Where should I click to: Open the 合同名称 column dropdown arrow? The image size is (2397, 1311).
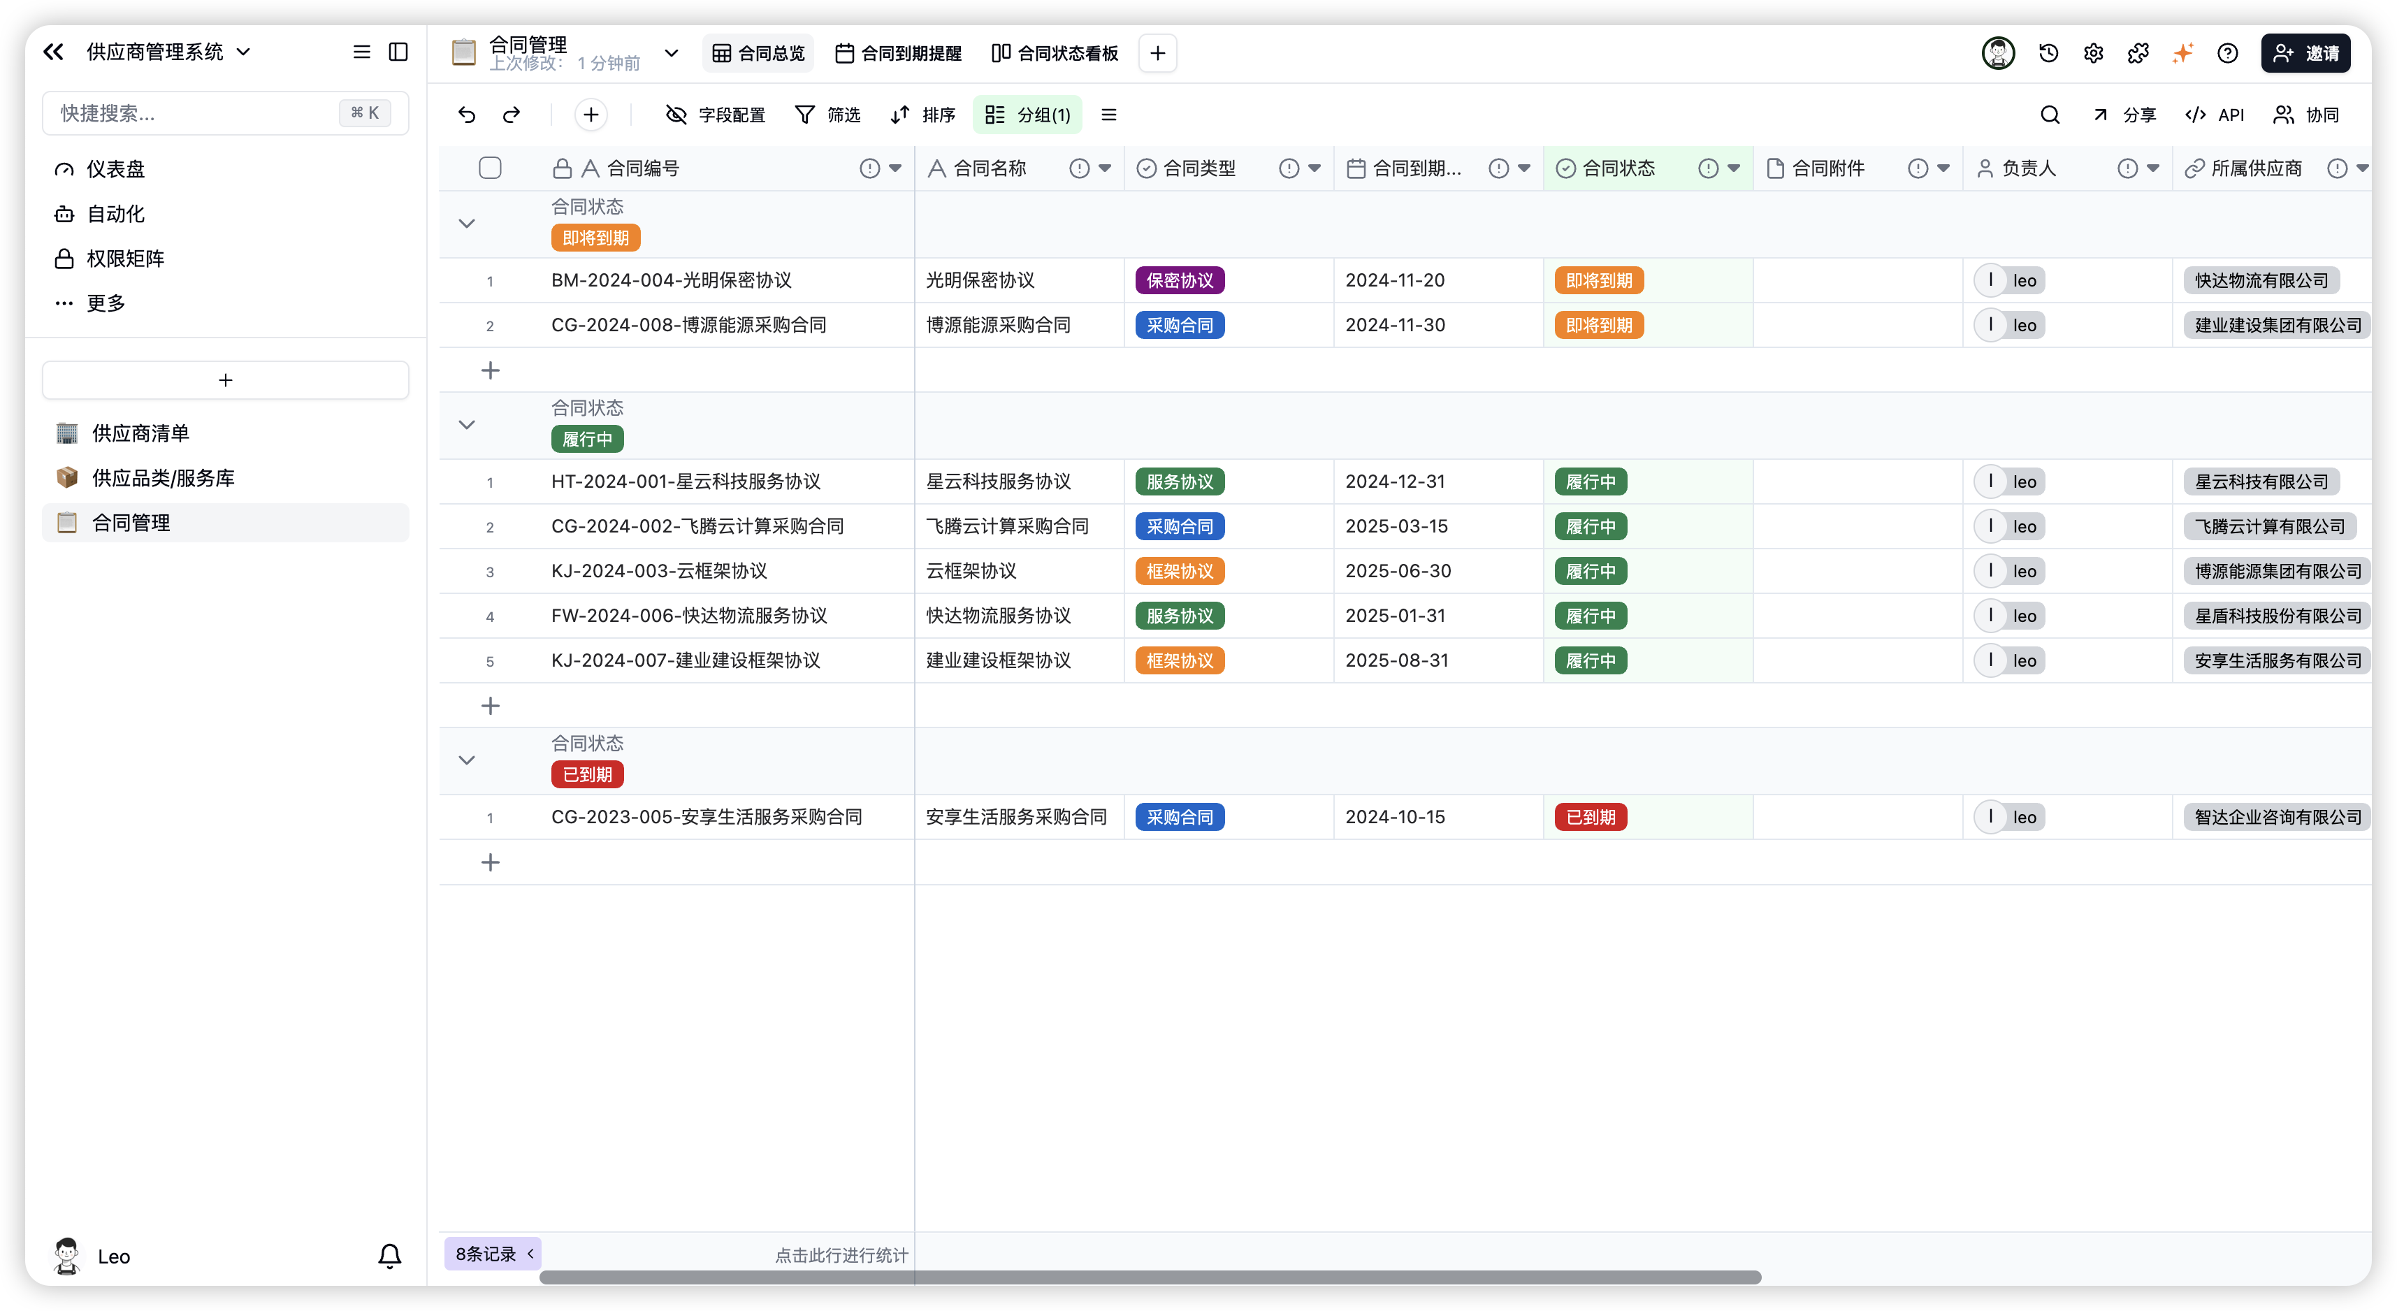pos(1105,168)
